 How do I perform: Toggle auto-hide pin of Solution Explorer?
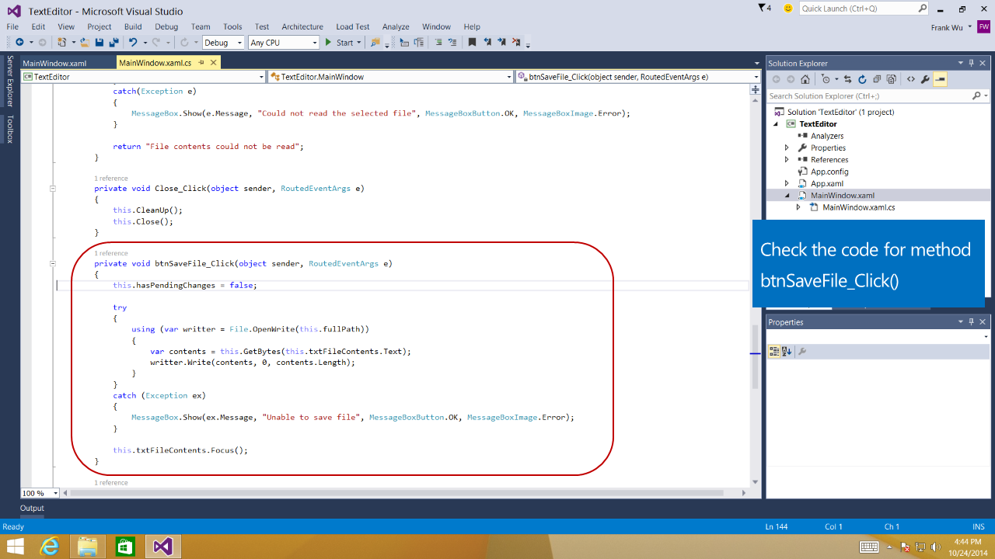tap(971, 63)
